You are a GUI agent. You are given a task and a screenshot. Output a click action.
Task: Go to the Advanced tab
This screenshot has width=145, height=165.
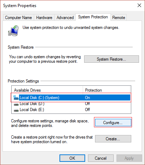[65, 18]
